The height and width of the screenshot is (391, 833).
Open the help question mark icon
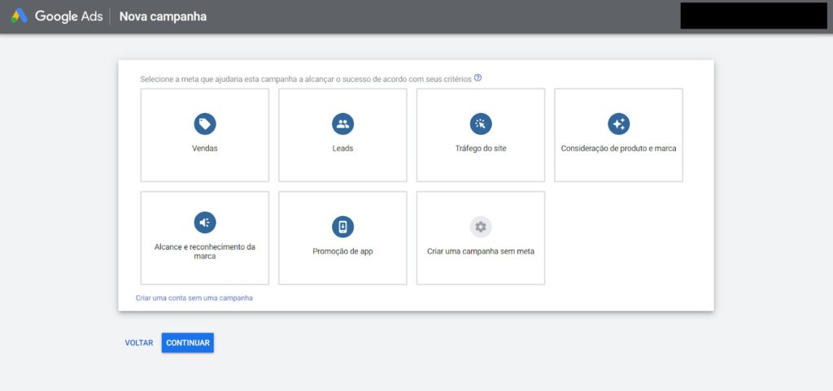tap(478, 78)
